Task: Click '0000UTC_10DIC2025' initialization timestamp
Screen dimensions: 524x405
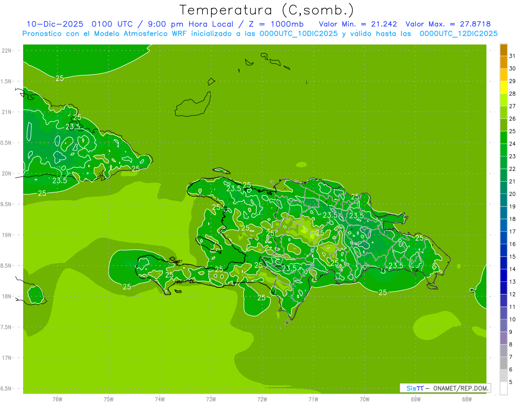Action: pyautogui.click(x=299, y=34)
